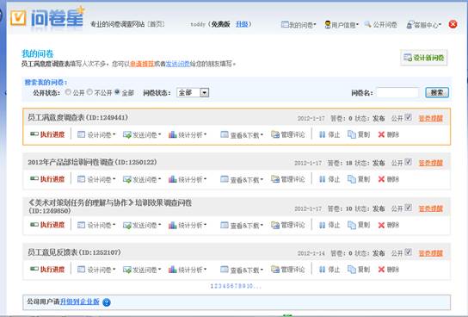The width and height of the screenshot is (468, 317).
Task: Click 答卷提醒 for 员工满意度调查表
Action: (x=431, y=118)
